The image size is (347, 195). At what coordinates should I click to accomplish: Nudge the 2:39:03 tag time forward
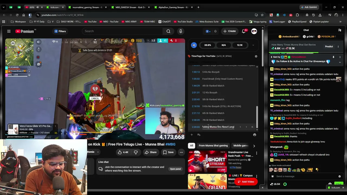pyautogui.click(x=246, y=127)
